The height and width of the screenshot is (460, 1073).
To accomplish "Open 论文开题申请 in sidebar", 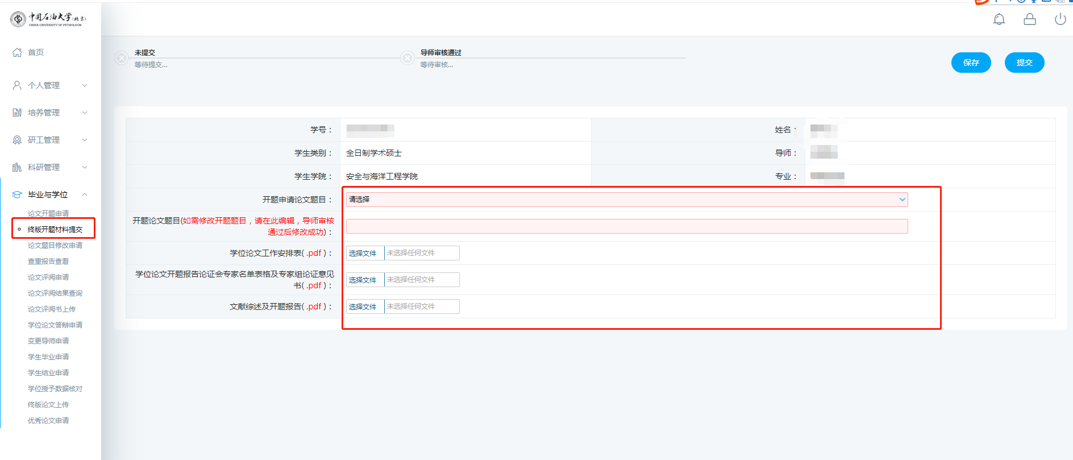I will (x=48, y=214).
